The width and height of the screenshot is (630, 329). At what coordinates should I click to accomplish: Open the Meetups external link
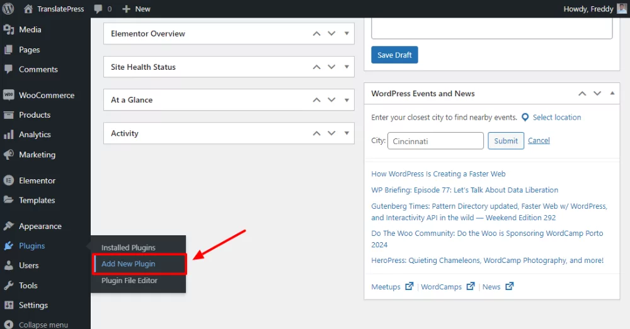click(x=392, y=286)
